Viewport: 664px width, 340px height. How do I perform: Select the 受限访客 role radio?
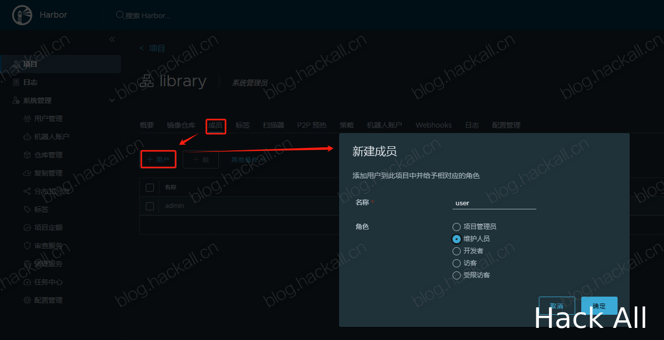(x=457, y=275)
